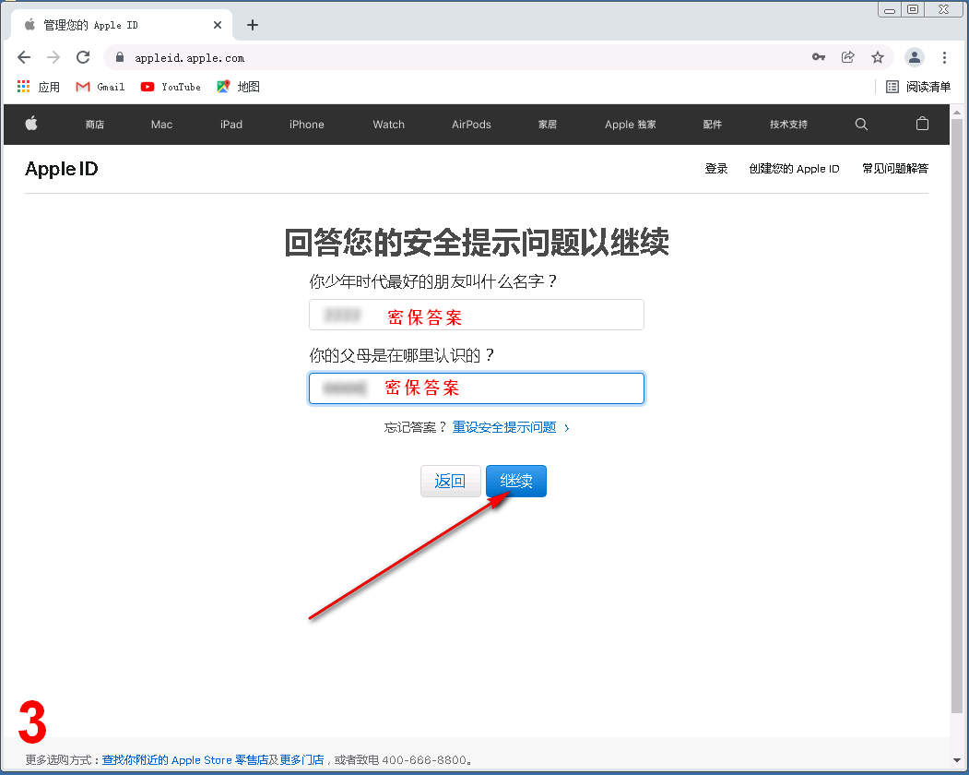Open the 阅读清单 reading list
Screen dimensions: 969x775
click(x=918, y=87)
